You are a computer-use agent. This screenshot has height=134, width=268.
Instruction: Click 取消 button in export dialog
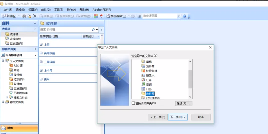[201, 117]
